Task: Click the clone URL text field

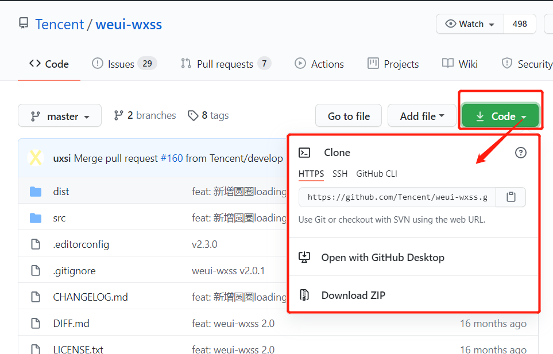Action: [x=397, y=197]
